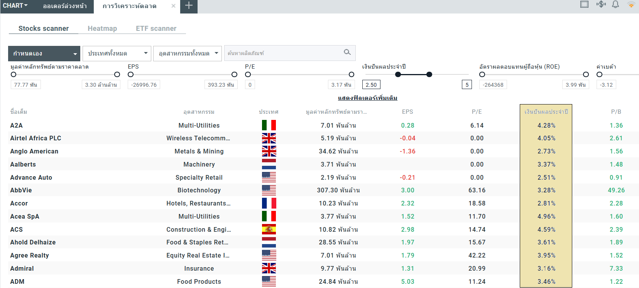Open the CHART dropdown menu
The width and height of the screenshot is (639, 288).
pos(15,6)
